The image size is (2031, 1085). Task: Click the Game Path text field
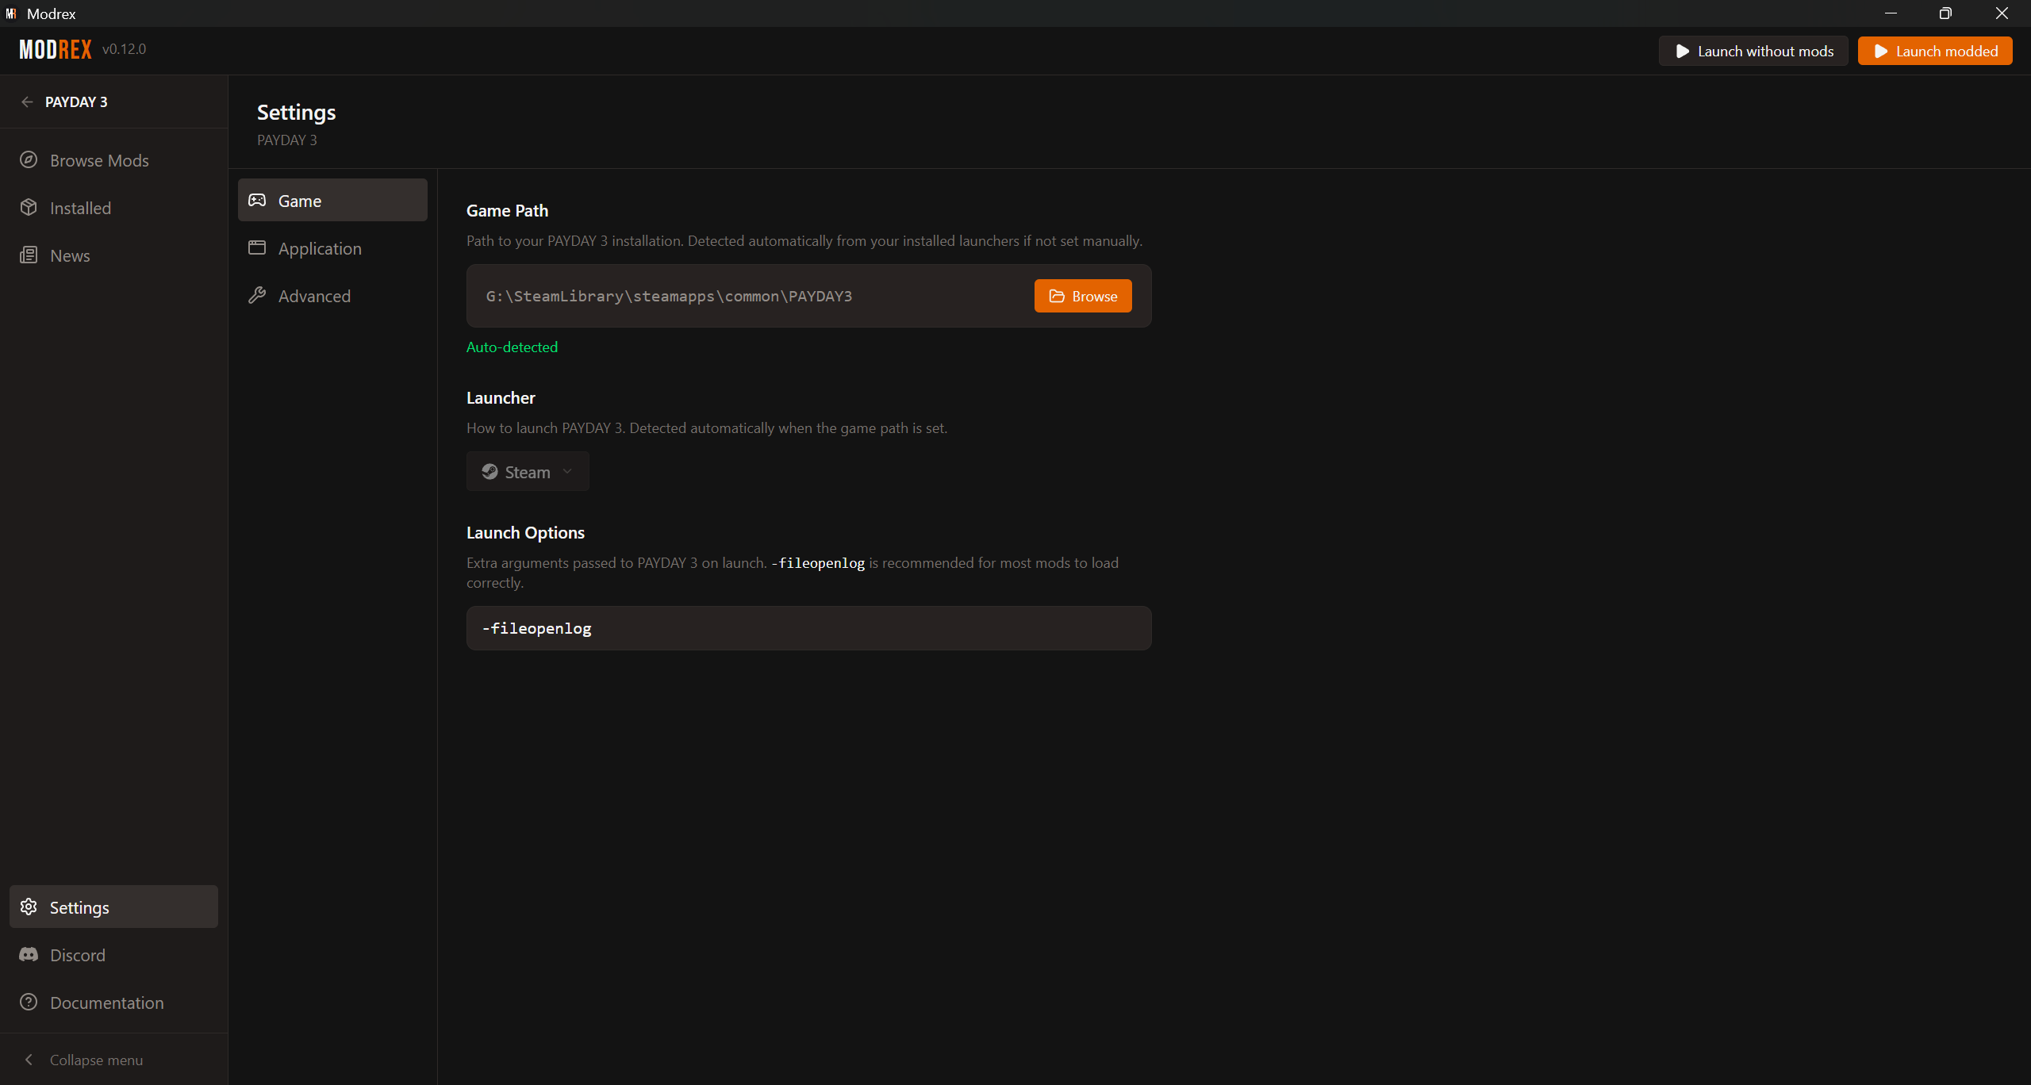tap(751, 296)
